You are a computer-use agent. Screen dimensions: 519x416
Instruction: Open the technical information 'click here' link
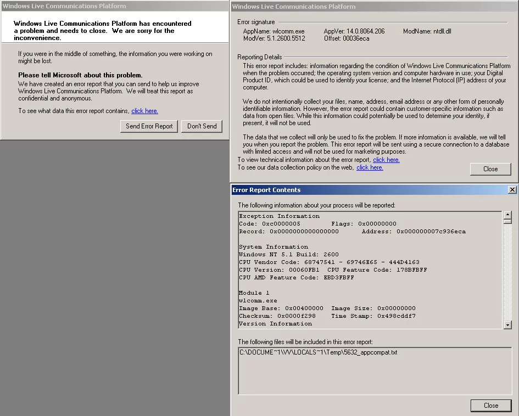[386, 160]
